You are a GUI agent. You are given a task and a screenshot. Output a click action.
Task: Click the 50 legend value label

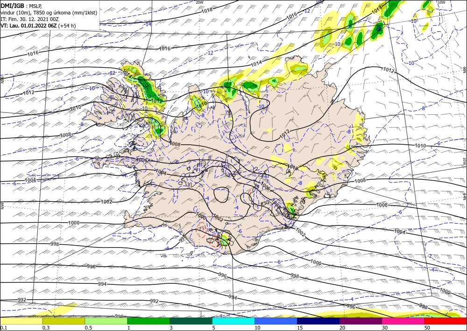(x=427, y=328)
